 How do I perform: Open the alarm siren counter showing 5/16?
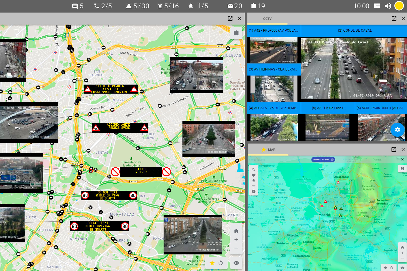pos(168,6)
